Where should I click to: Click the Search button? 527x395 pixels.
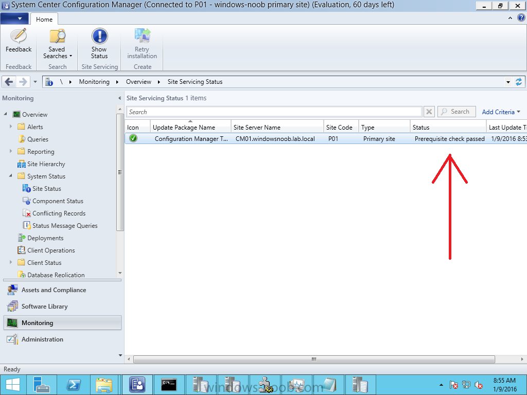click(456, 112)
